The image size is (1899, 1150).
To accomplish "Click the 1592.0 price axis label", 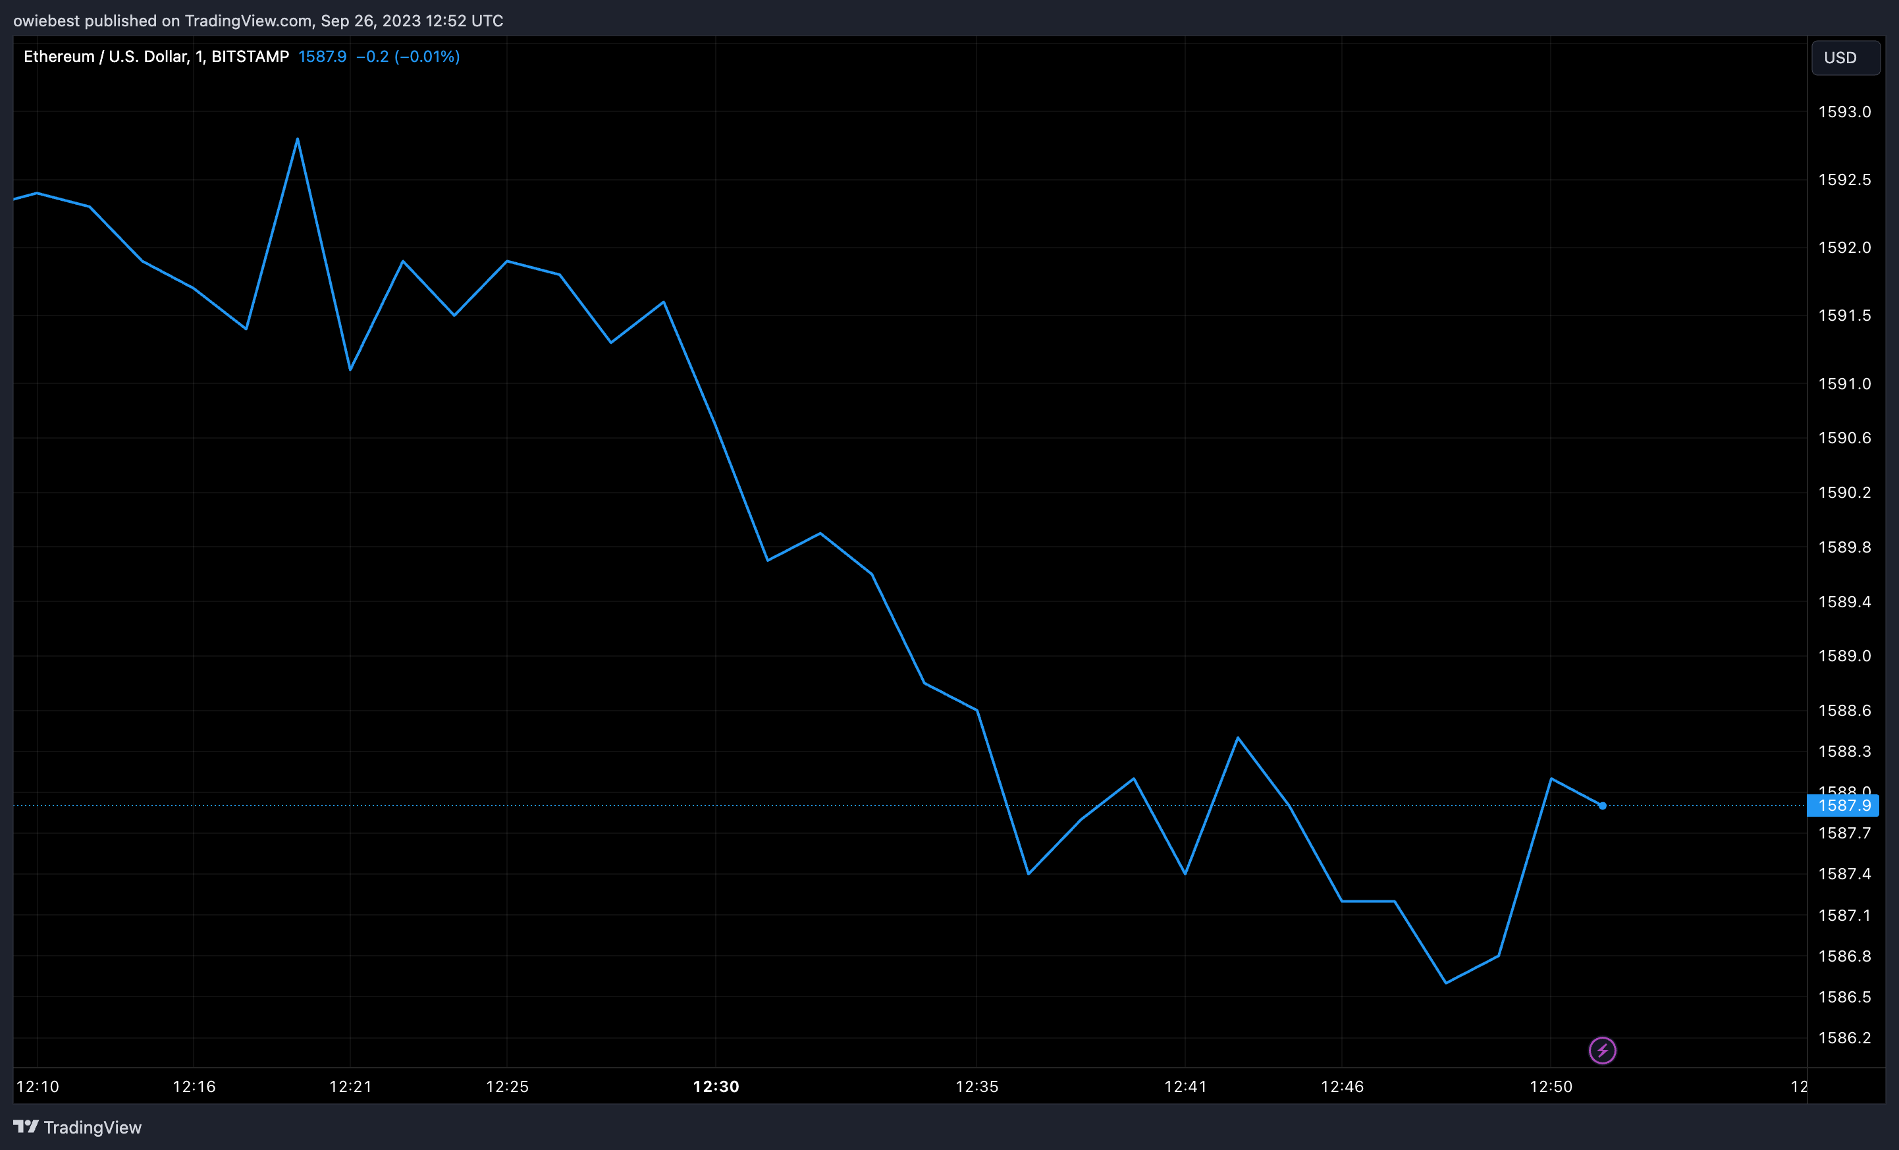I will pyautogui.click(x=1844, y=248).
